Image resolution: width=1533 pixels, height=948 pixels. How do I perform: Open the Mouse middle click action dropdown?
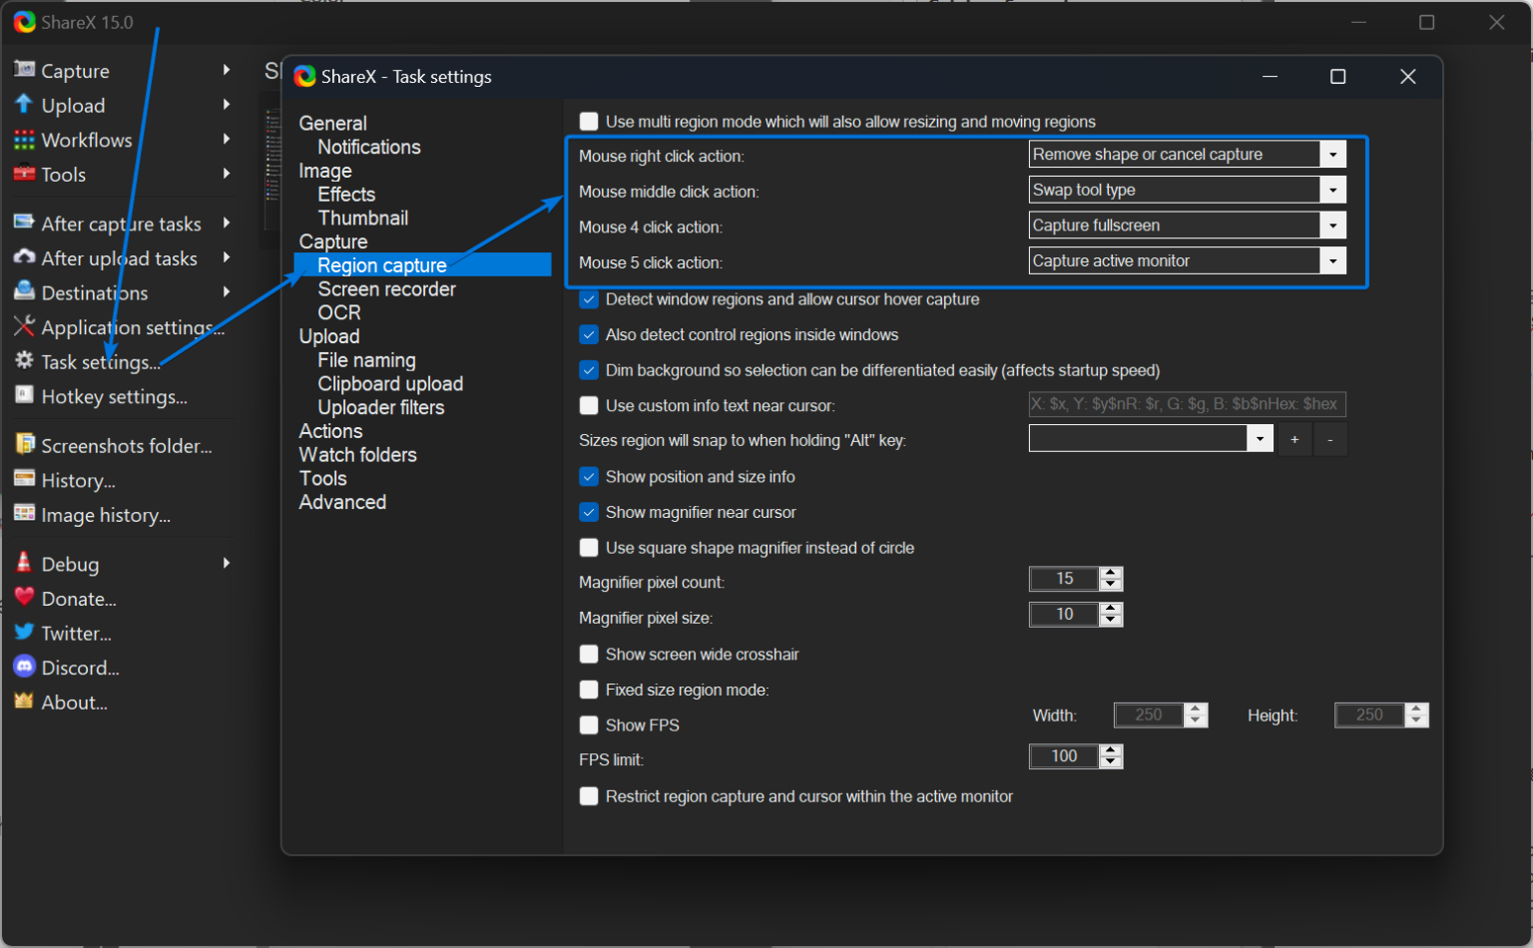point(1332,190)
